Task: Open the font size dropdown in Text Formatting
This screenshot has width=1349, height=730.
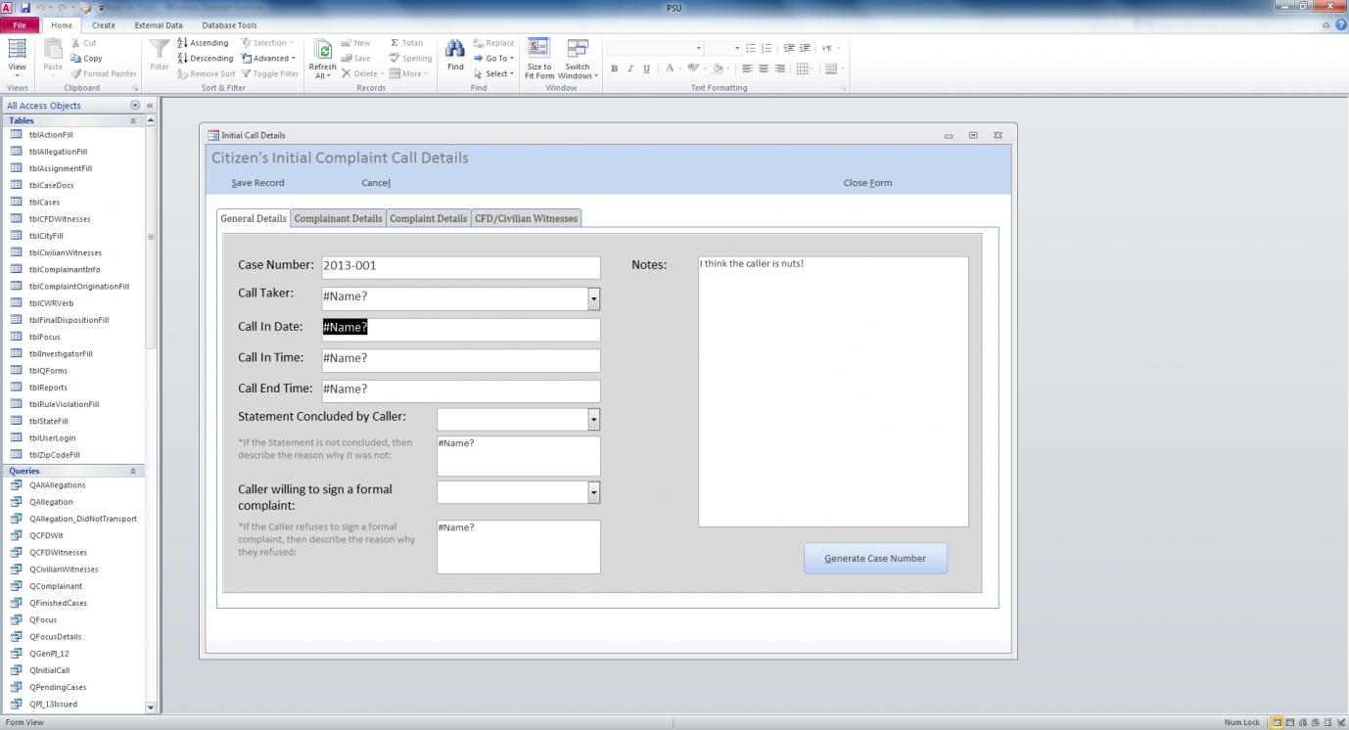Action: 736,48
